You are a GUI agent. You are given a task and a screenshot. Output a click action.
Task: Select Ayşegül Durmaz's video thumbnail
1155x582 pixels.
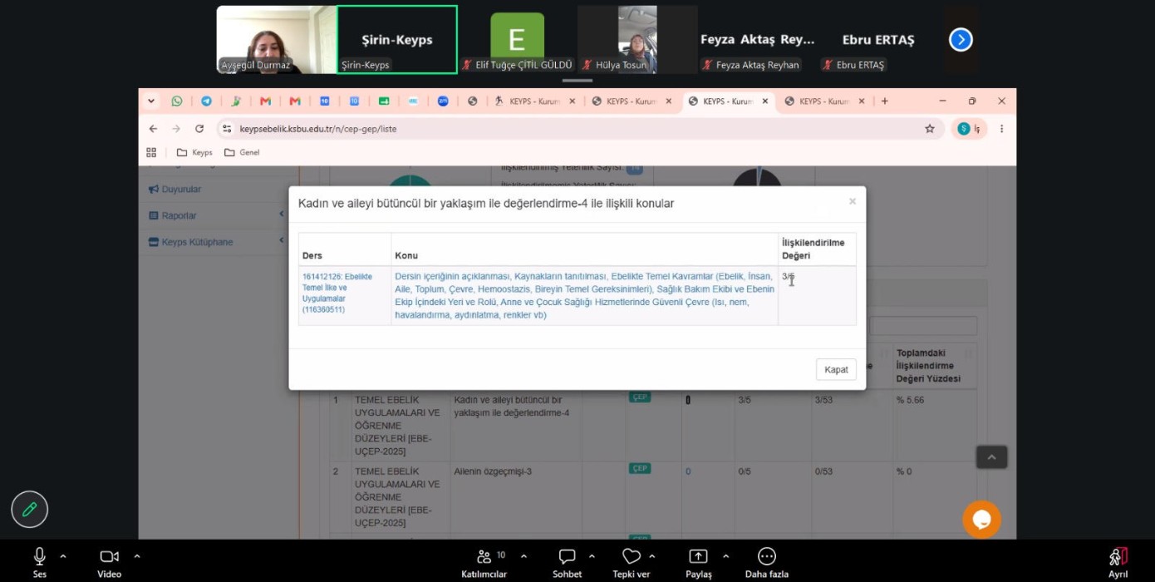277,40
